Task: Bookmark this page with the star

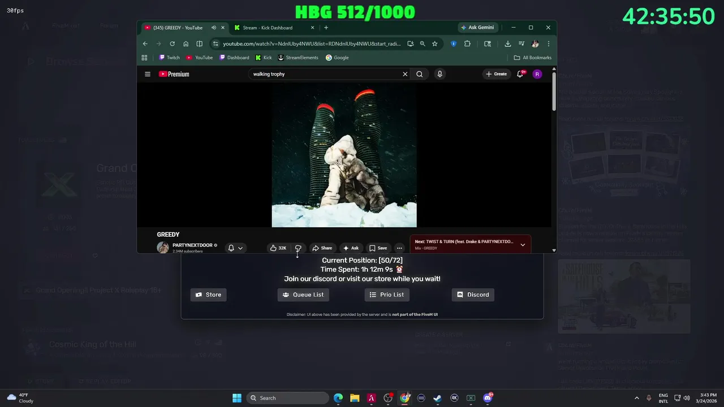Action: pos(434,44)
